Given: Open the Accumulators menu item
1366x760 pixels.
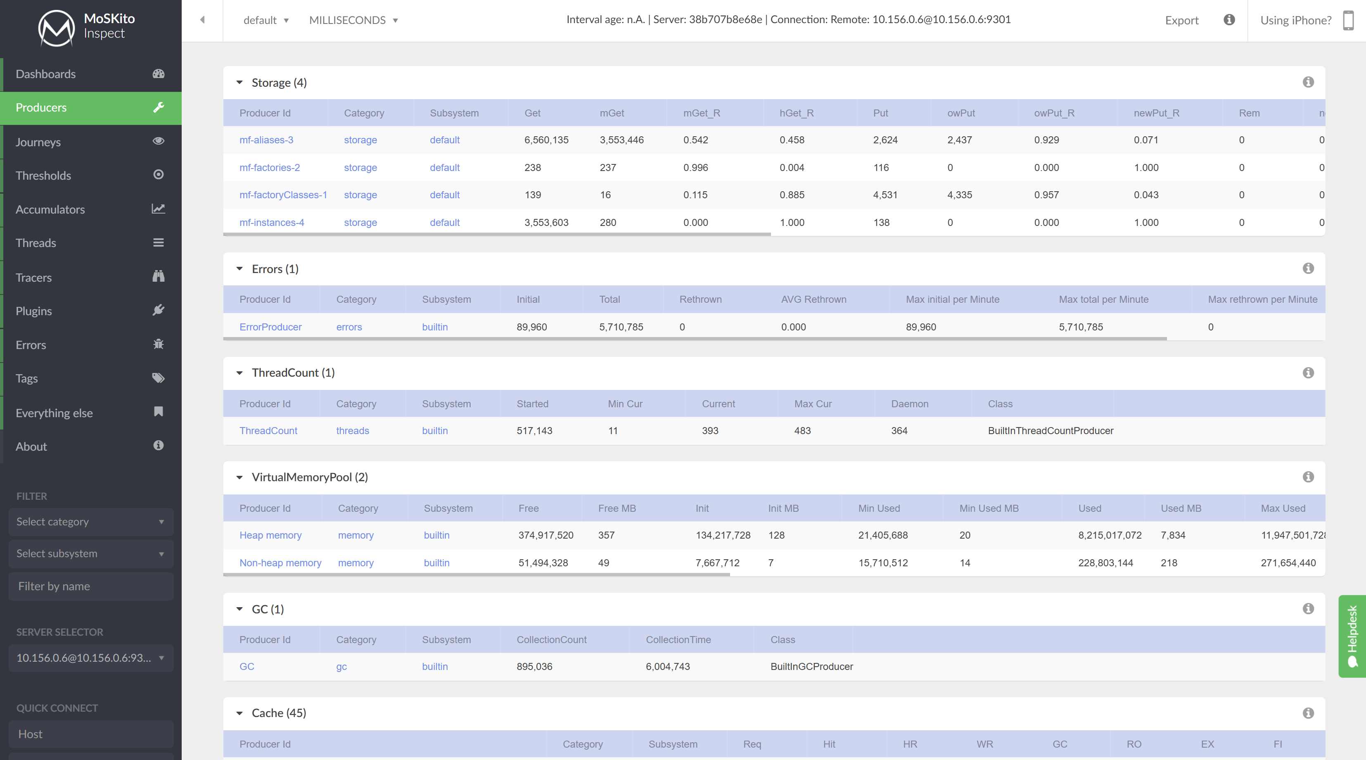Looking at the screenshot, I should 50,209.
